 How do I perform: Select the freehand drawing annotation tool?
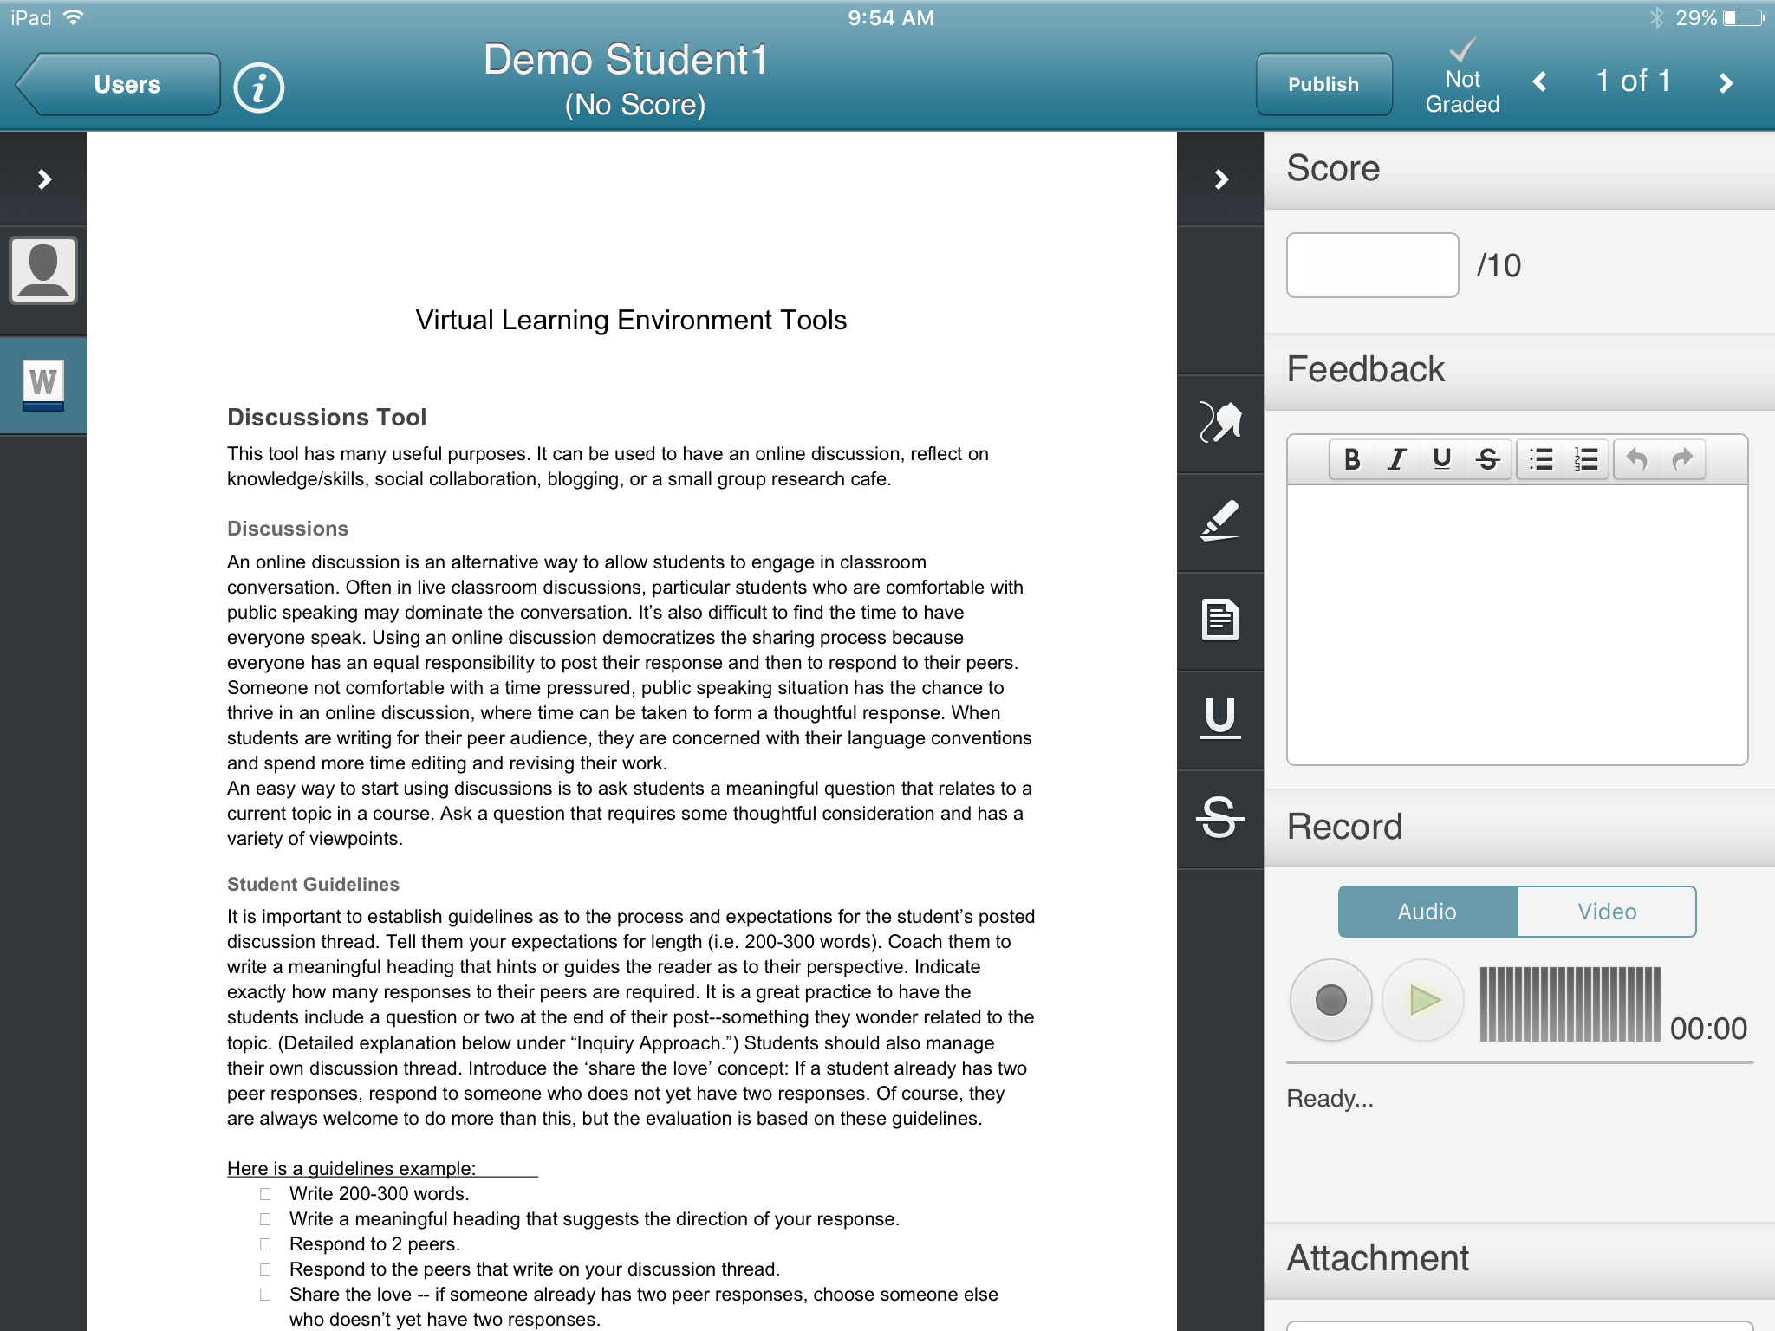1220,423
